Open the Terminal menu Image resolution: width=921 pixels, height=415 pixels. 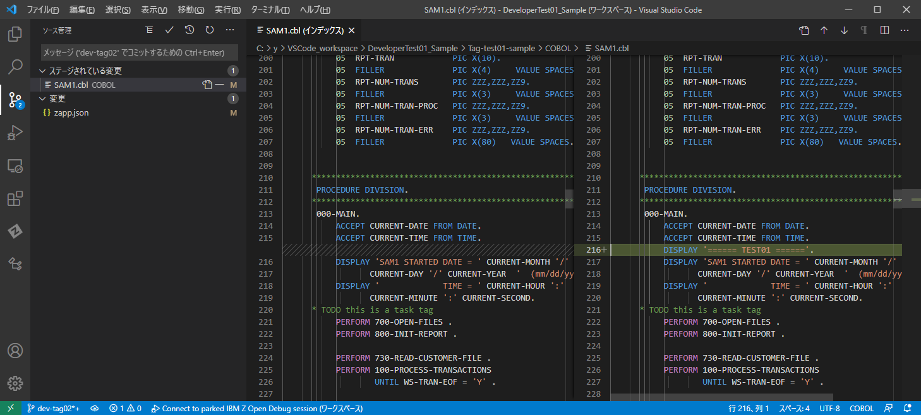(270, 9)
